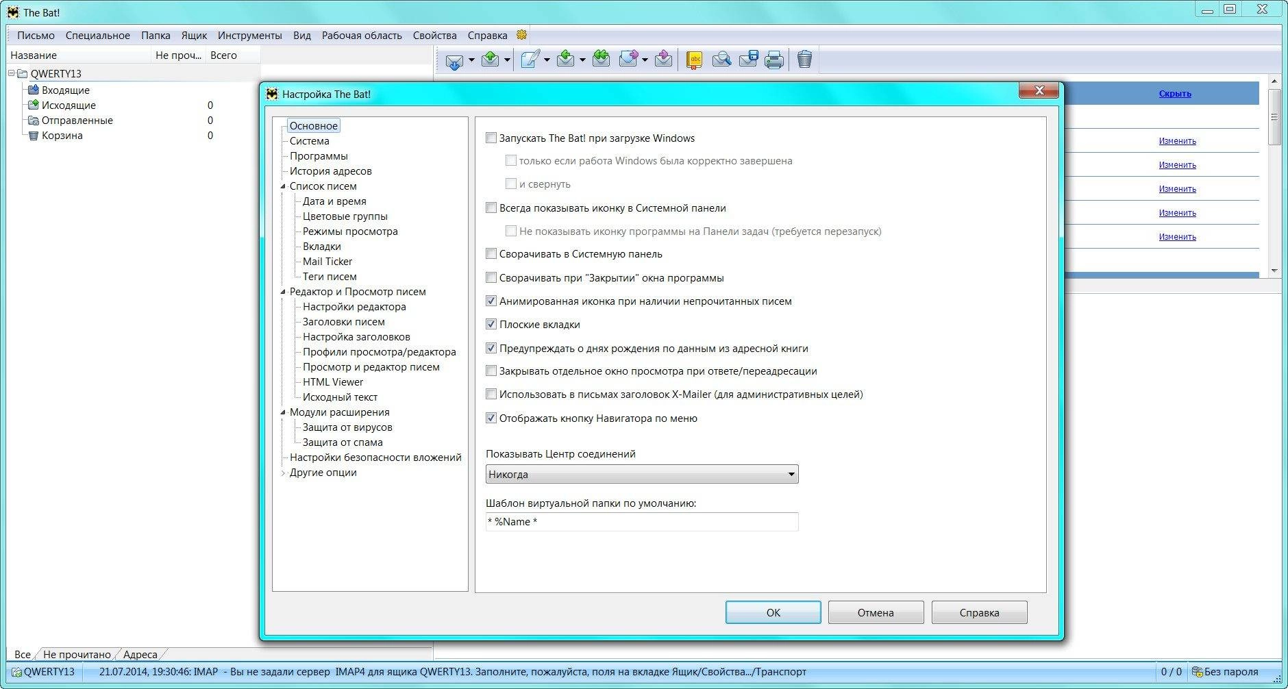Click the Корзина folder icon
The image size is (1288, 689).
pyautogui.click(x=33, y=135)
